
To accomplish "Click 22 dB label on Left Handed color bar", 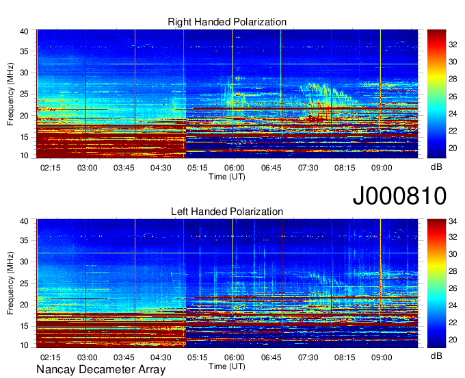I will 453,322.
